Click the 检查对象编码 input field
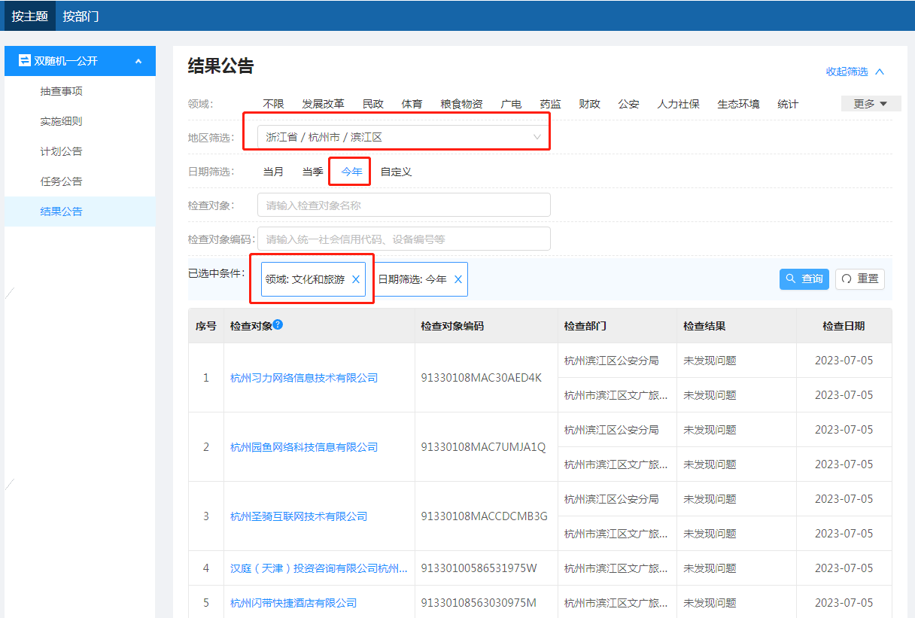Image resolution: width=915 pixels, height=618 pixels. pyautogui.click(x=403, y=239)
